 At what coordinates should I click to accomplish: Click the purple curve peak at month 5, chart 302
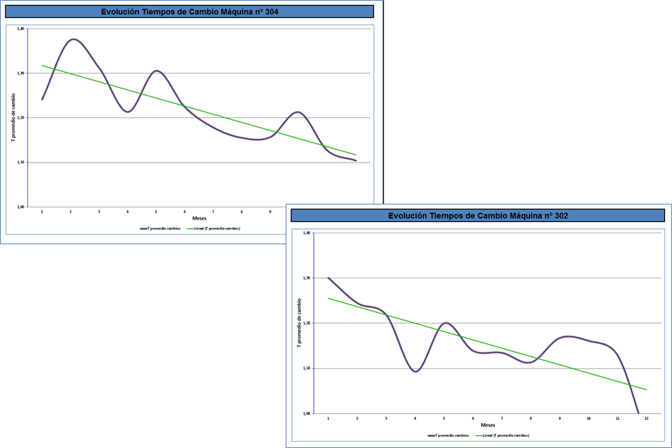445,323
